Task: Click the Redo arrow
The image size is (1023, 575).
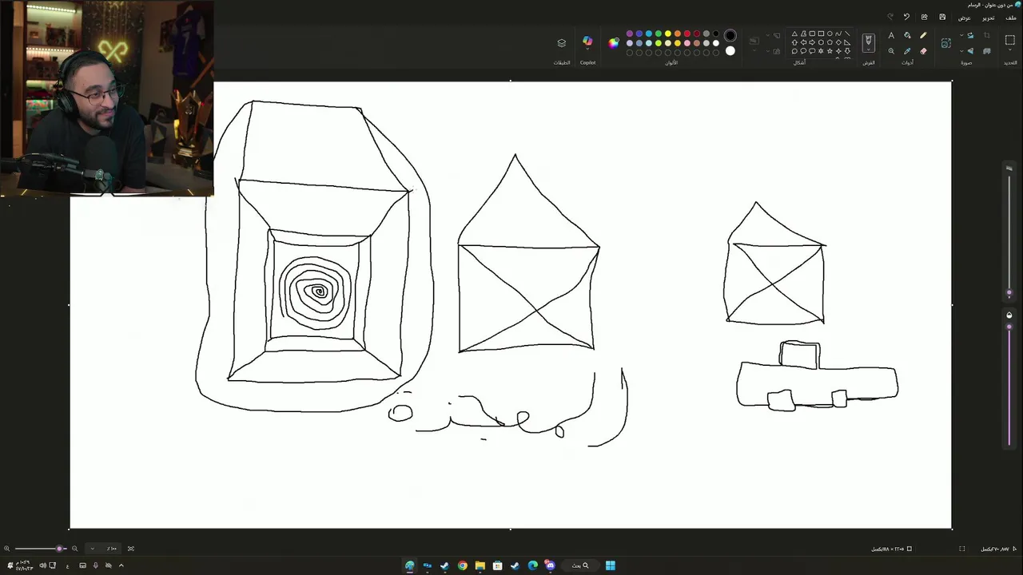Action: 891,17
